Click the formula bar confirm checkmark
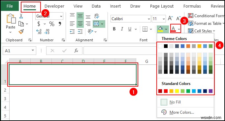 tap(64, 51)
